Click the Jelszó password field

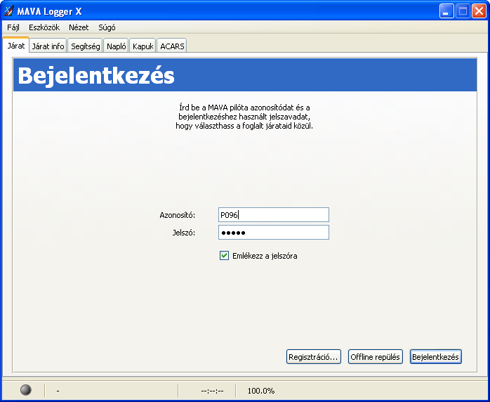tap(274, 233)
